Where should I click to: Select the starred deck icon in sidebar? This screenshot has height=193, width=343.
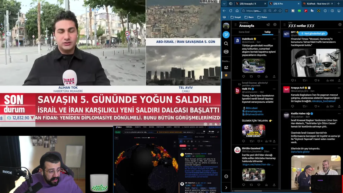tap(226, 75)
